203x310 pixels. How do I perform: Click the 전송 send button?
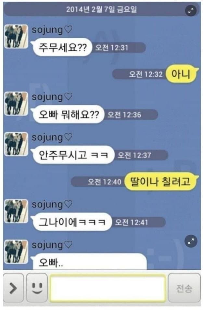[x=184, y=288]
